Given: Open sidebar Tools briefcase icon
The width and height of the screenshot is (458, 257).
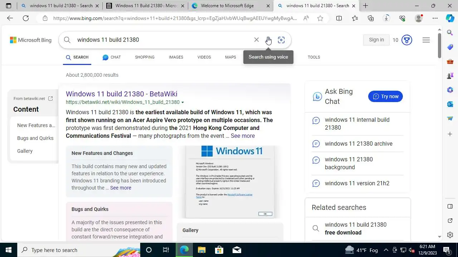Looking at the screenshot, I should point(450,61).
